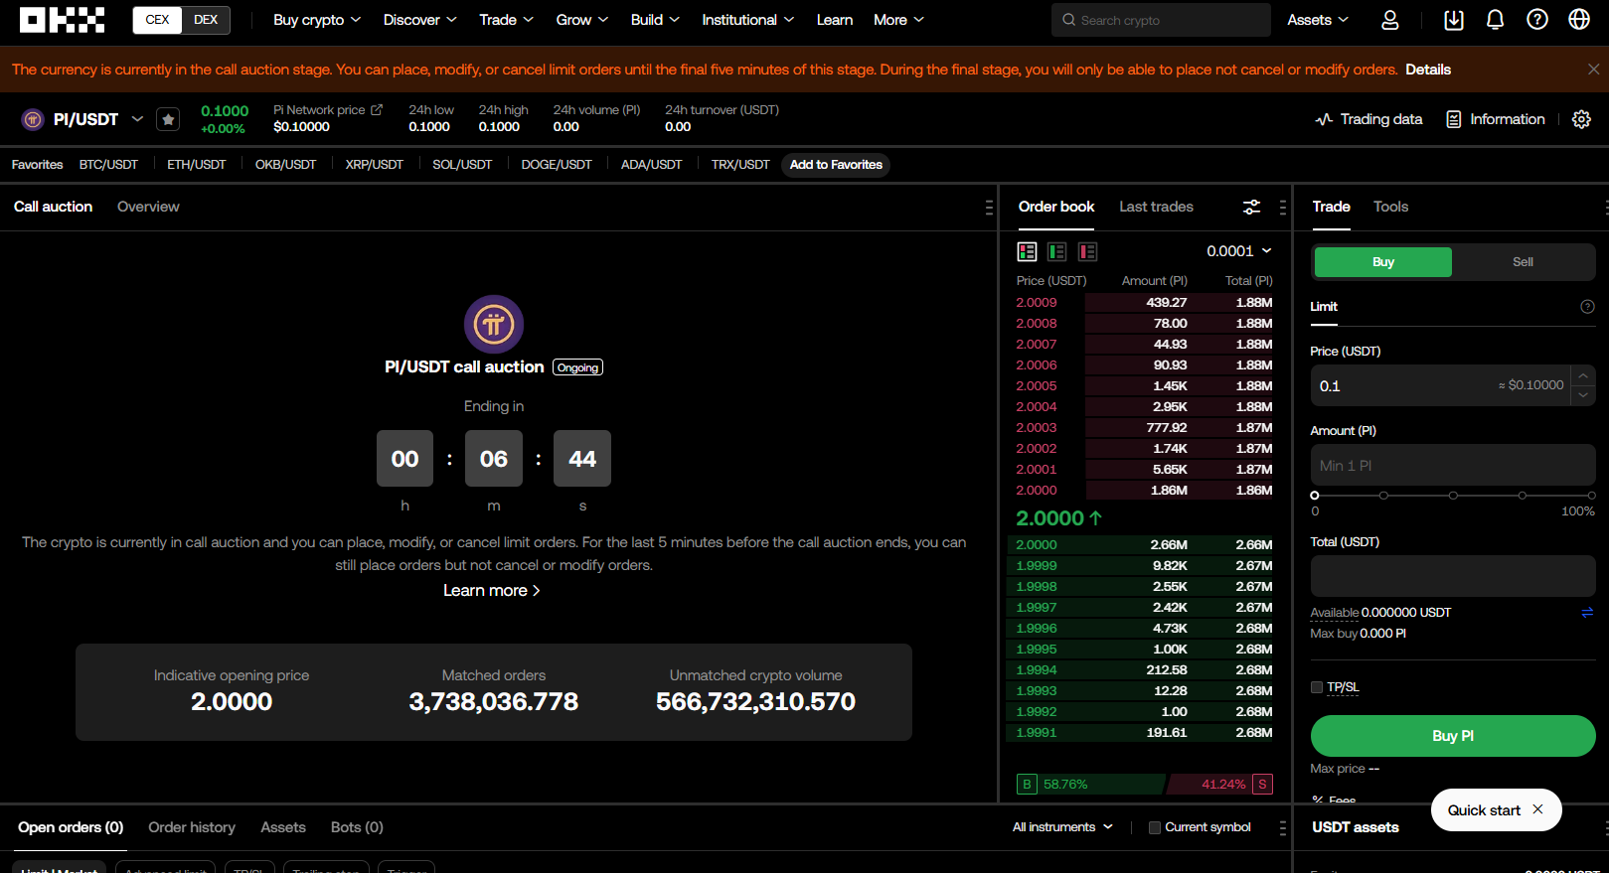Click the buy/sell ratio bar 58.76%
Image resolution: width=1609 pixels, height=873 pixels.
coord(1090,785)
